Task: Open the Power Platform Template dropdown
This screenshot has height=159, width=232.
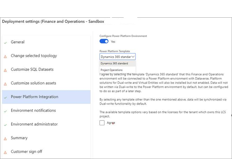Action: [117, 57]
